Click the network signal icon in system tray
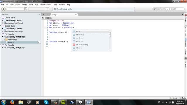 (x=166, y=102)
